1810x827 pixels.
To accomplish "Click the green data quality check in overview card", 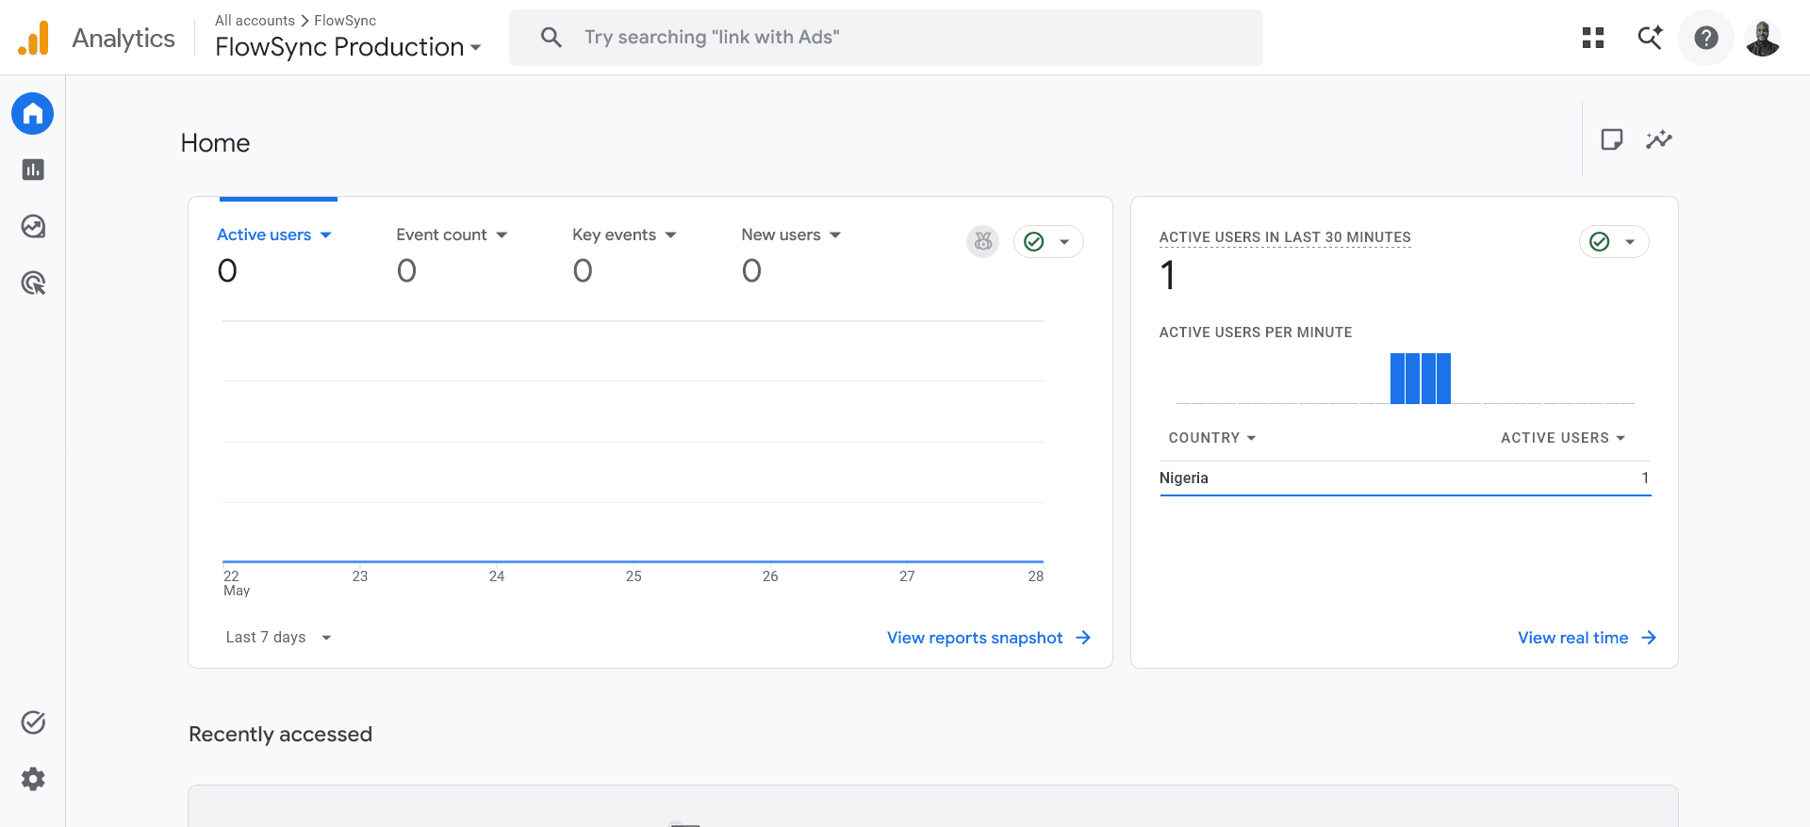I will point(1034,242).
